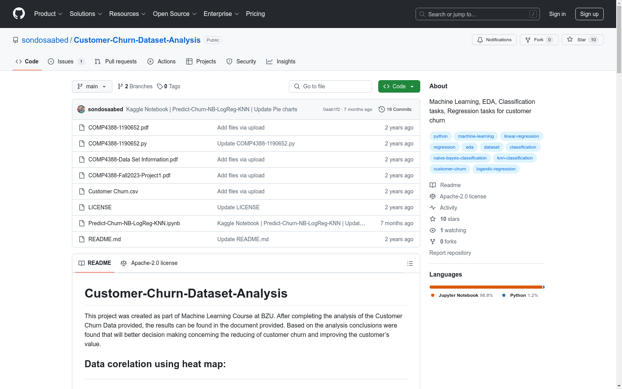Click the 0aab1f2 commit hash
Screen dimensions: 622x389
point(331,109)
